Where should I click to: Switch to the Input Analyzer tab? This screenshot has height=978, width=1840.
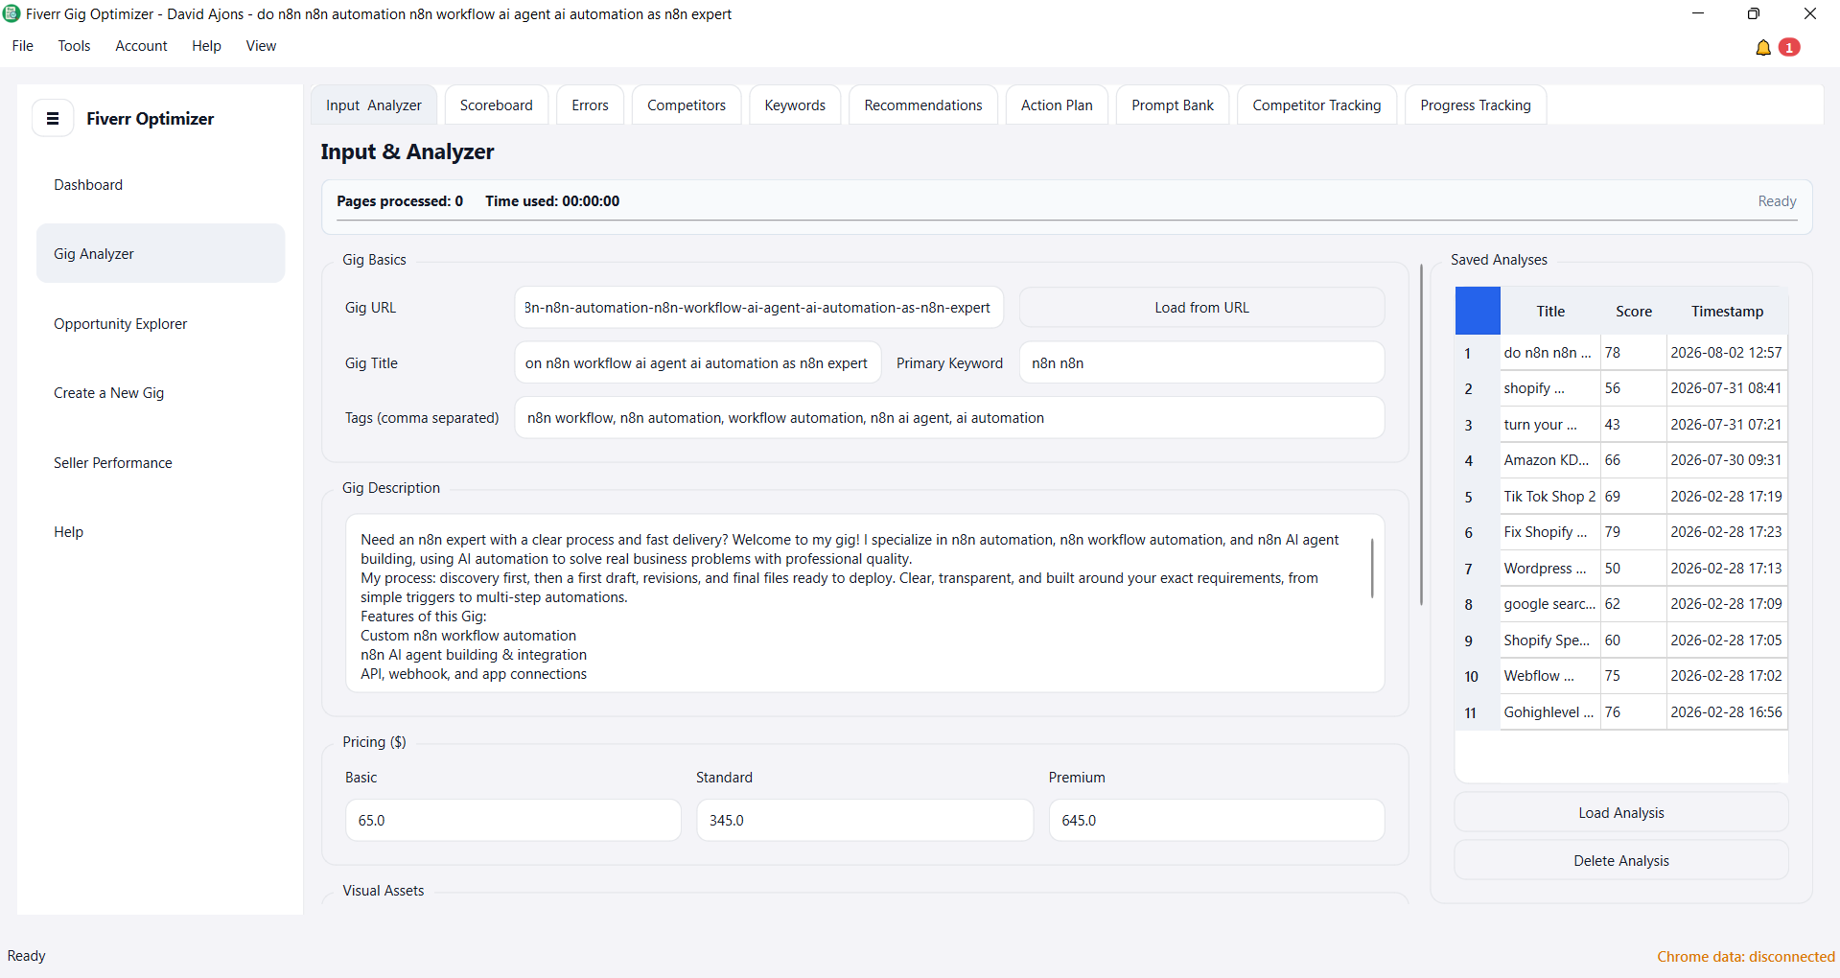(x=374, y=105)
